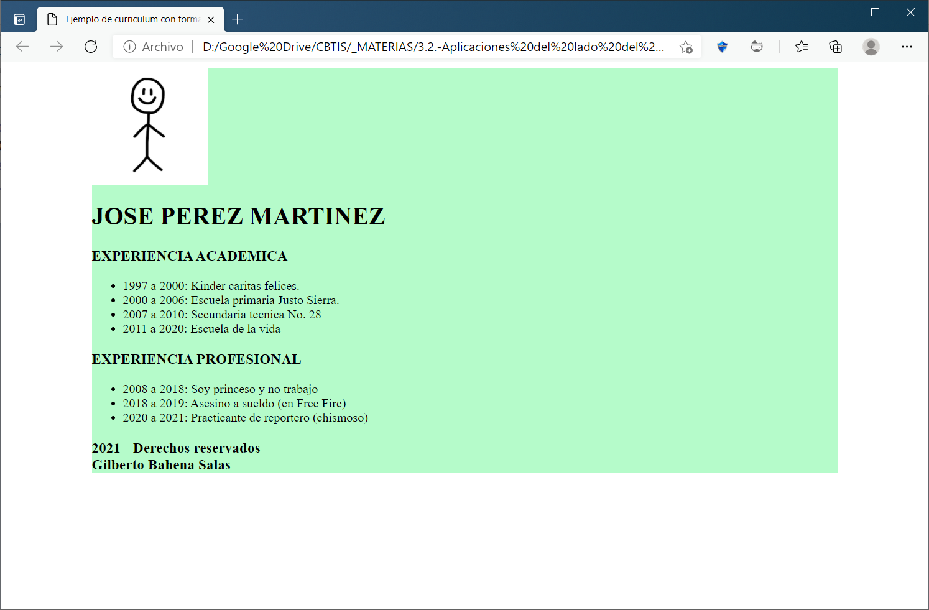929x610 pixels.
Task: Click the Escuela de la vida list item
Action: [201, 328]
